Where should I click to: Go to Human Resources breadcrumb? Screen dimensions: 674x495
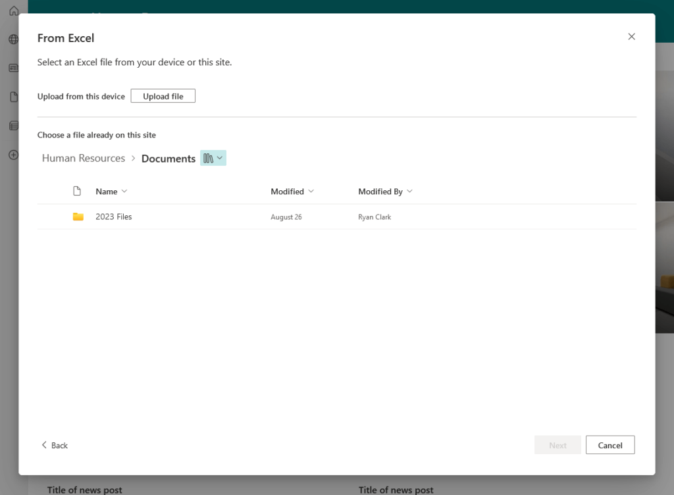84,158
